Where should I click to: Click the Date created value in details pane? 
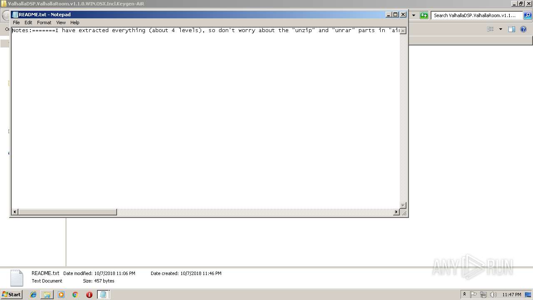[201, 273]
